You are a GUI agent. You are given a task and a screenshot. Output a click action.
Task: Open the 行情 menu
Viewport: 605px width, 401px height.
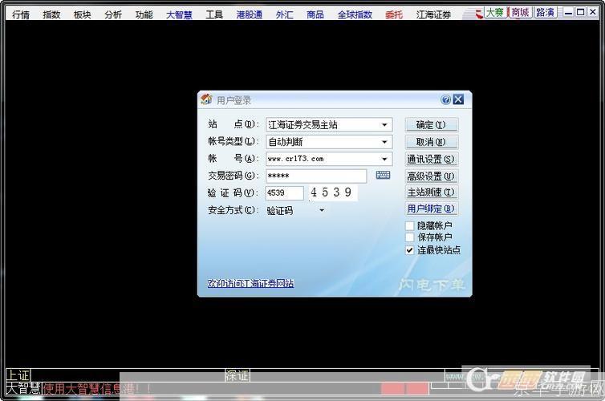[x=21, y=14]
